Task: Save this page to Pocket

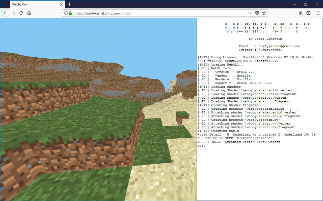Action: coord(257,13)
